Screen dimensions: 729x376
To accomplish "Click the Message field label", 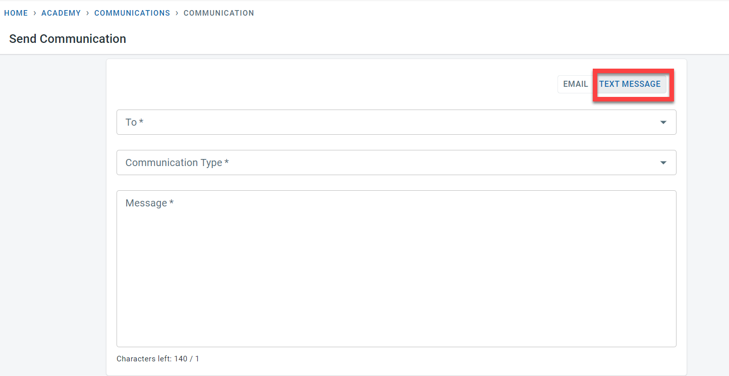I will tap(149, 203).
